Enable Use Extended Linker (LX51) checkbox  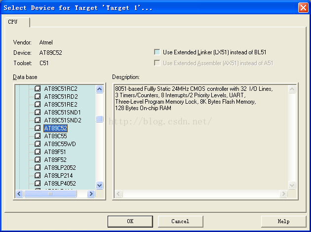[157, 52]
